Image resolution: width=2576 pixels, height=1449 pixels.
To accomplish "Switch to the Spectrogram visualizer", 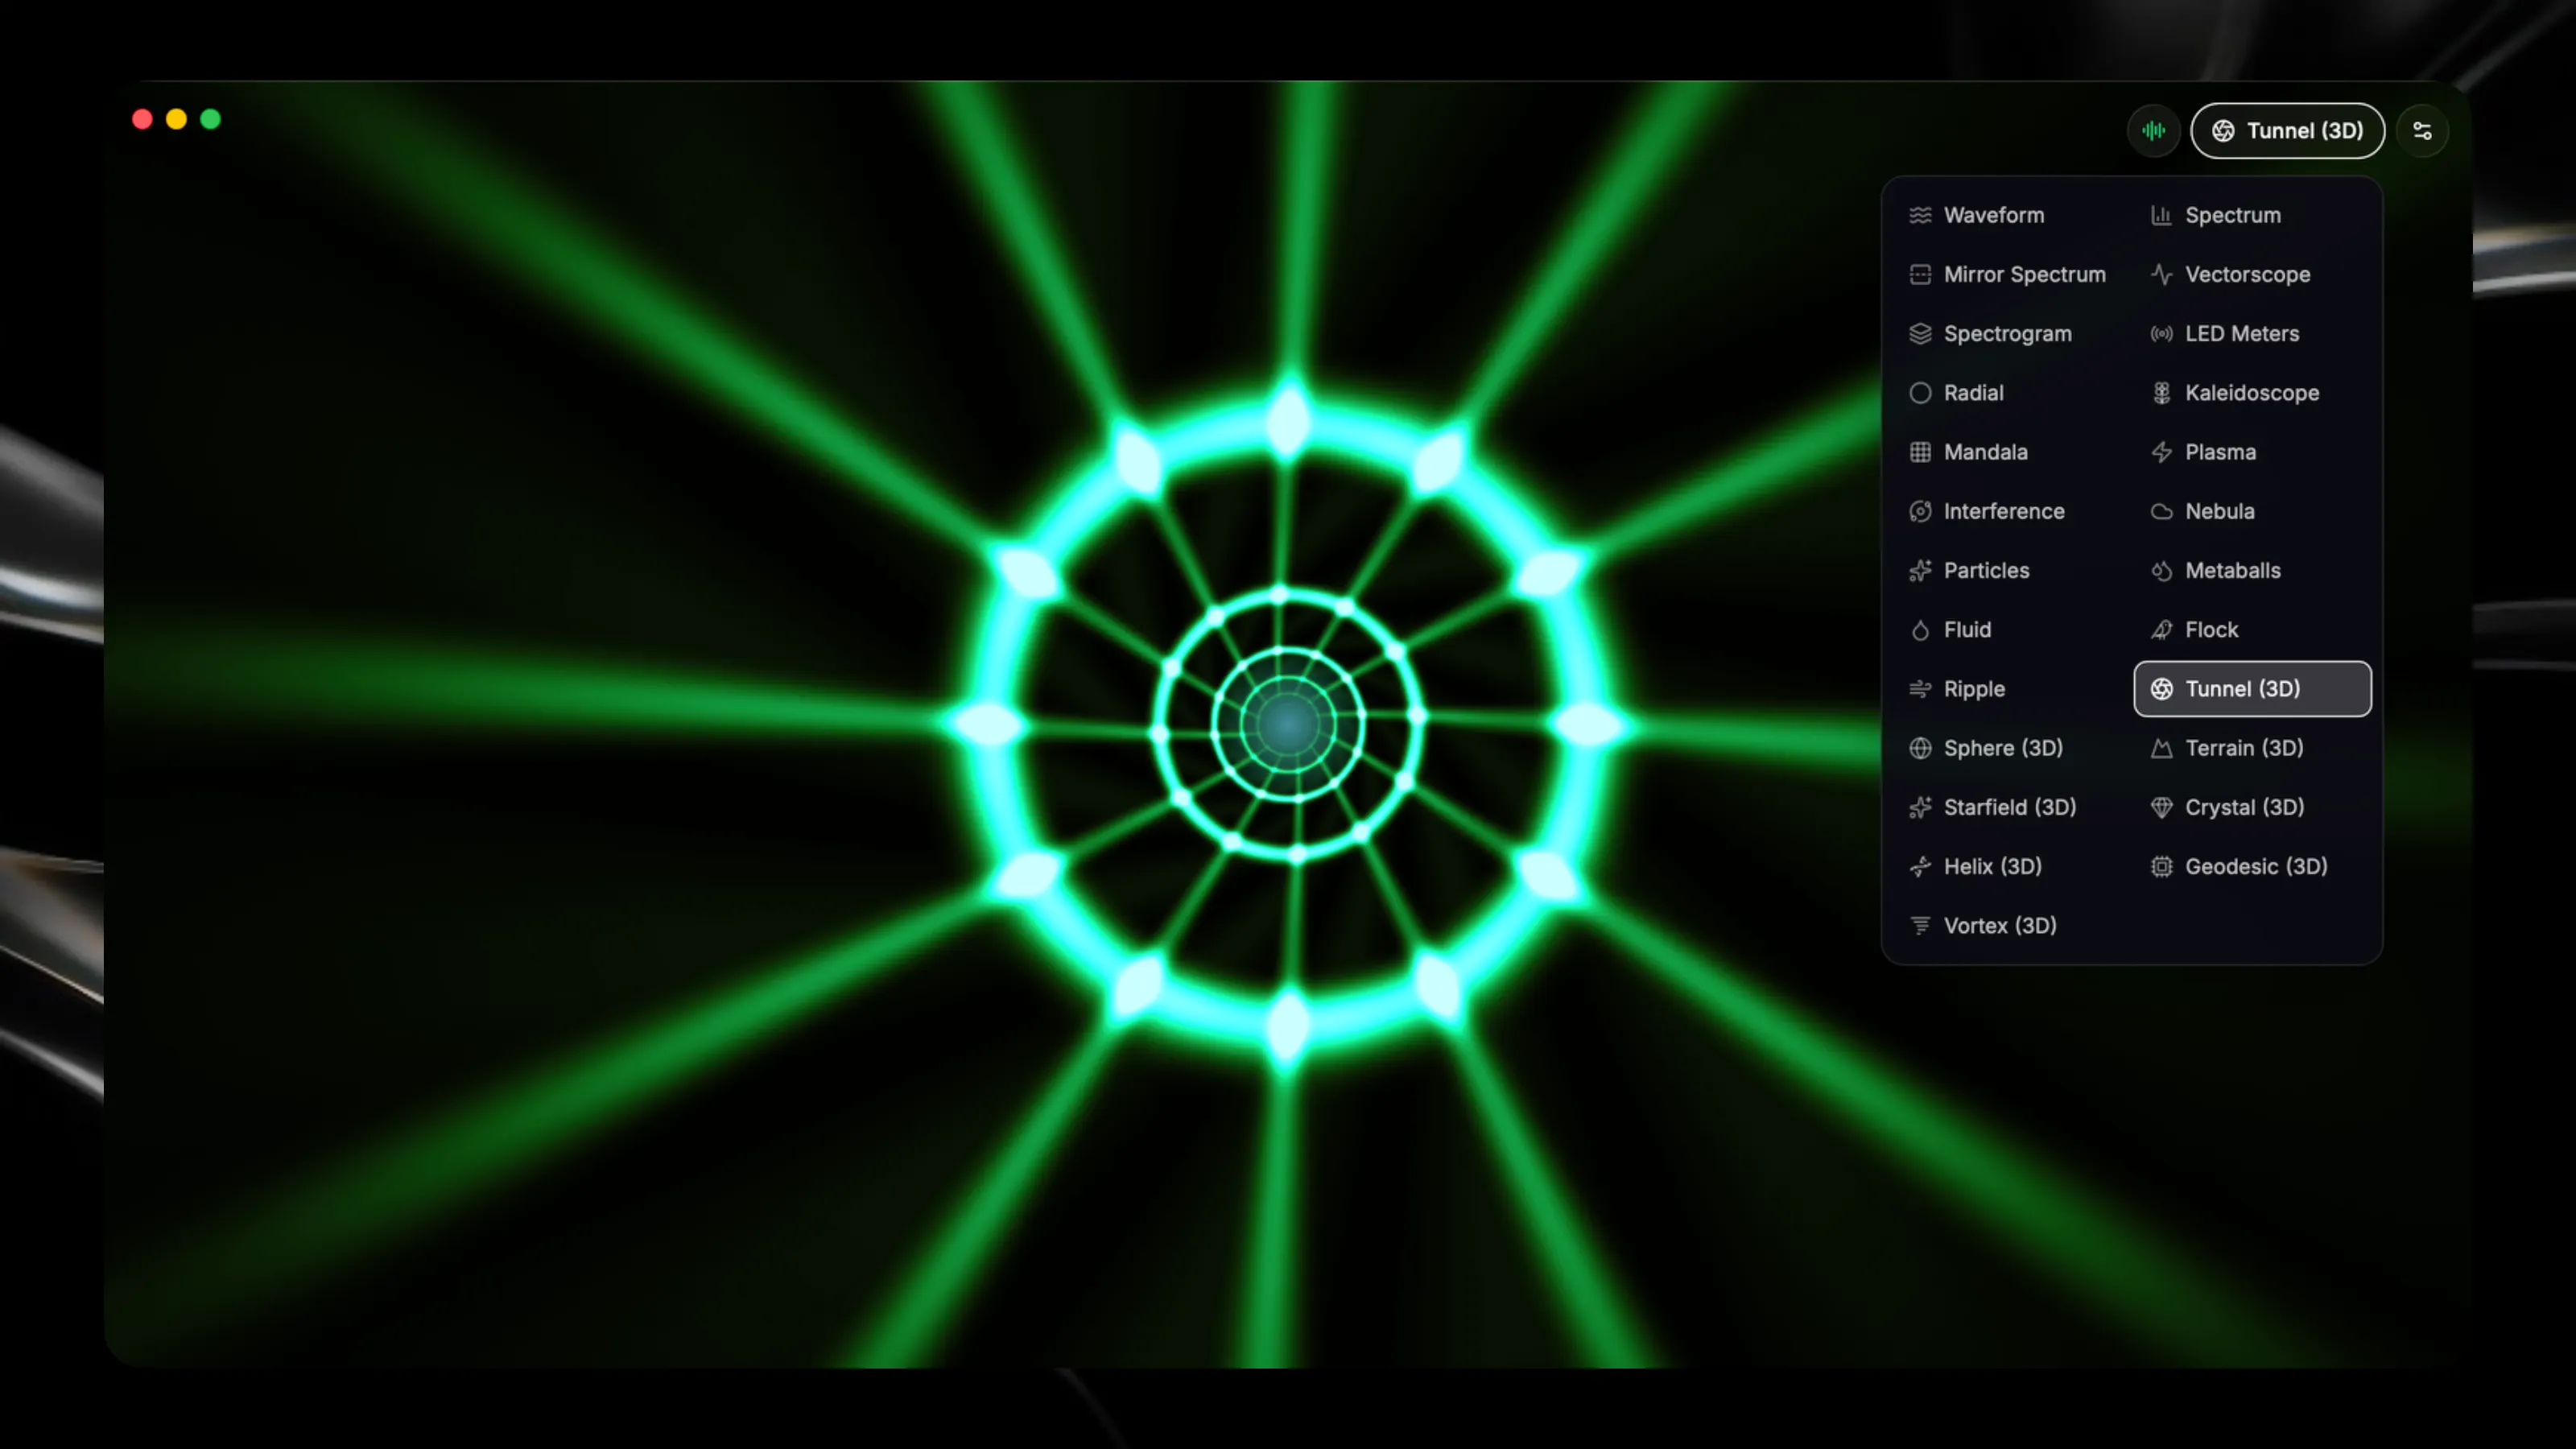I will [x=2012, y=333].
